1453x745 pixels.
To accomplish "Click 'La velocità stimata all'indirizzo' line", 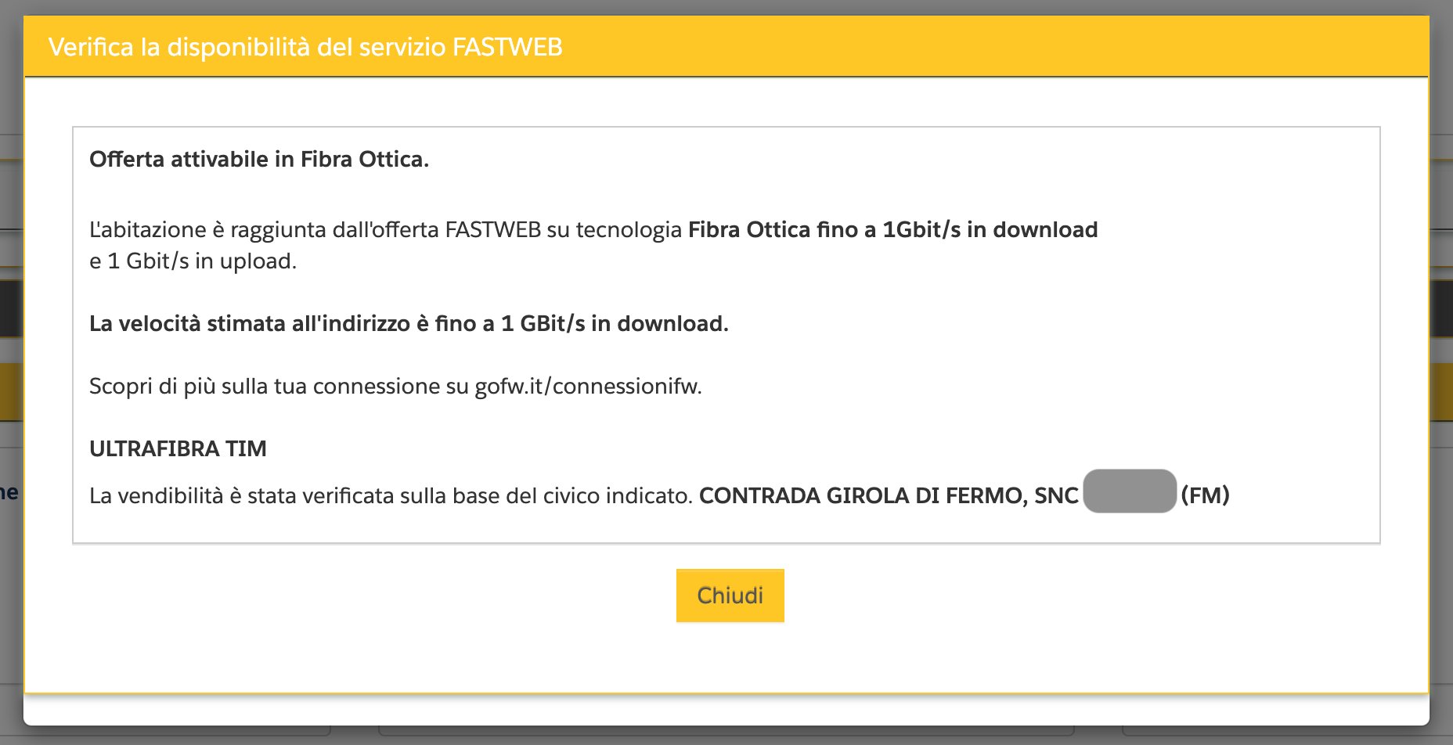I will click(249, 324).
